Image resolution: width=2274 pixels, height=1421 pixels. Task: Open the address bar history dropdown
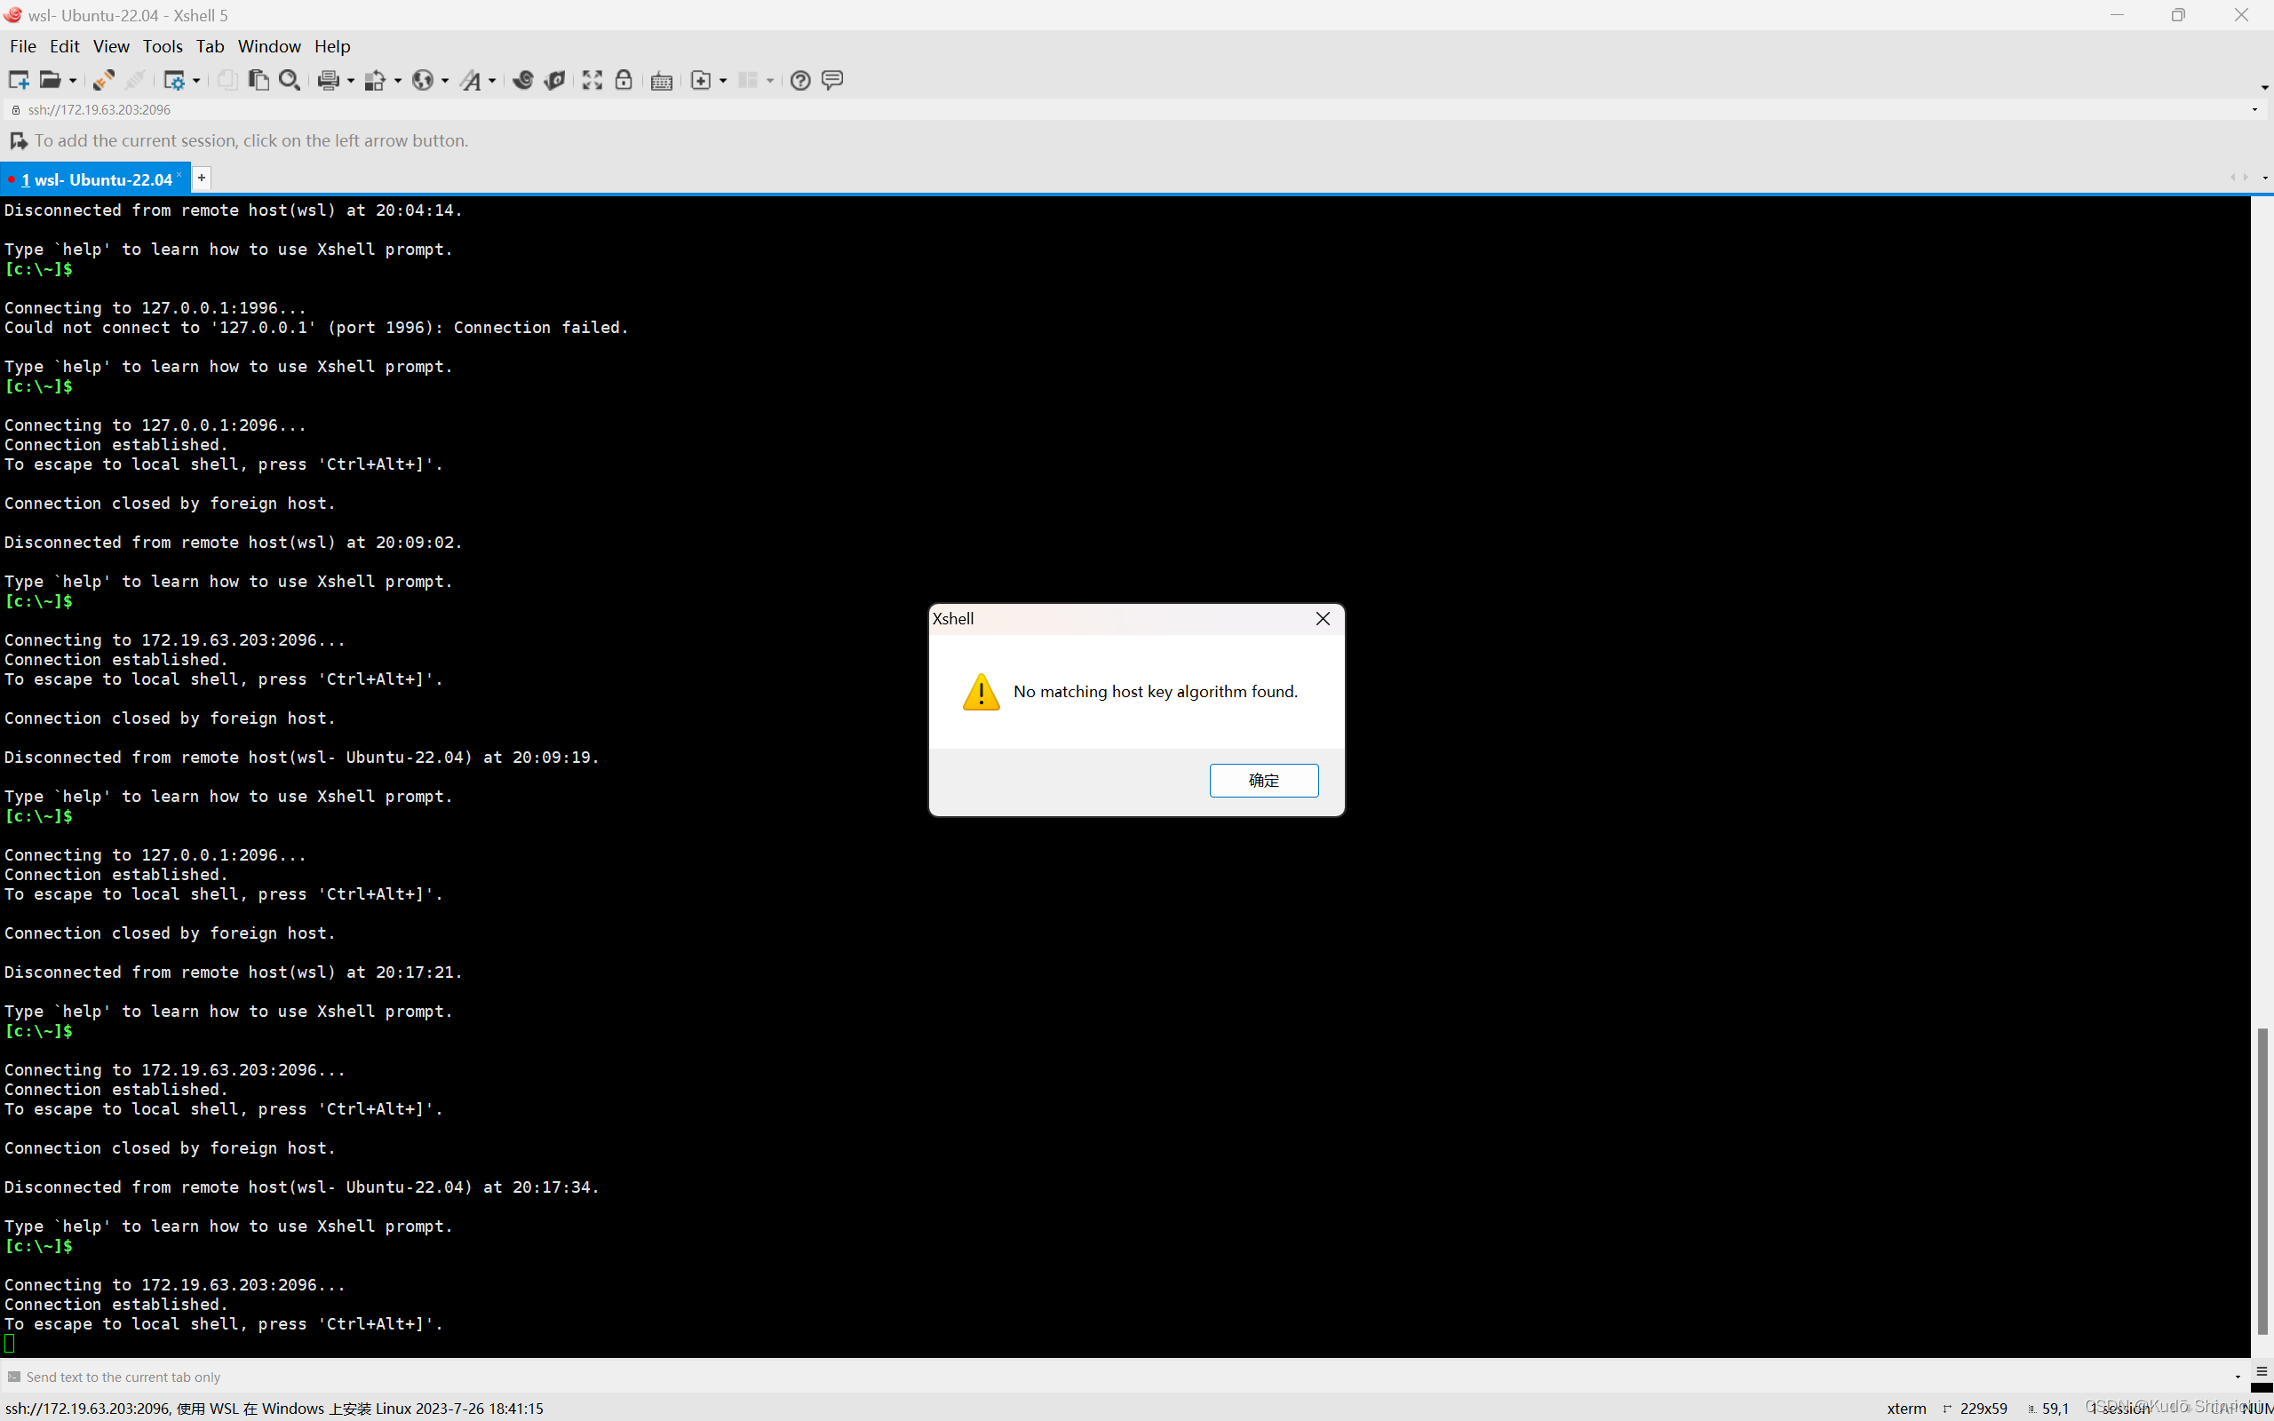point(2254,110)
